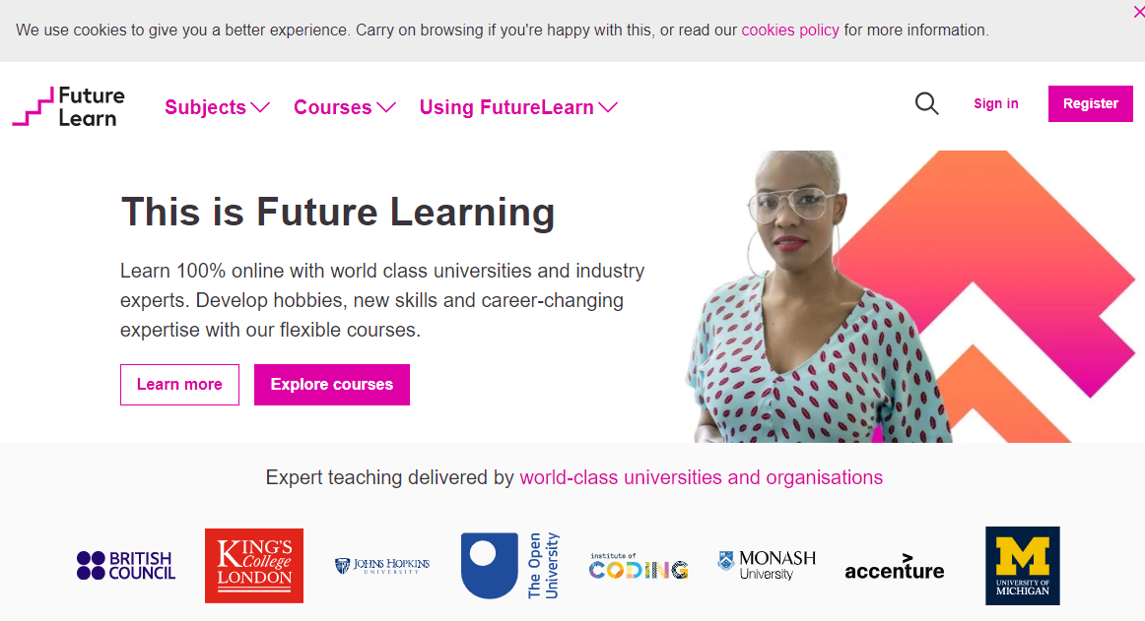Click the FutureLearn logo
The image size is (1145, 621).
[x=68, y=106]
